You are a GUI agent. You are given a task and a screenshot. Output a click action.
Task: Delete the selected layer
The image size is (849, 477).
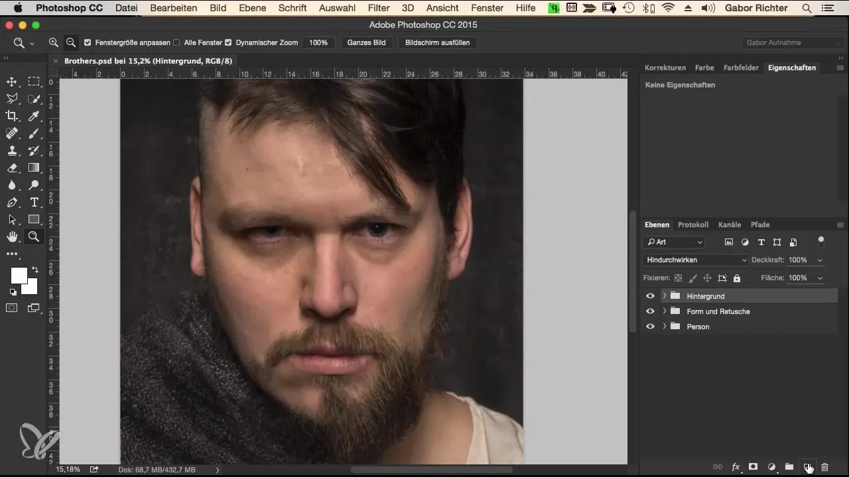(825, 467)
